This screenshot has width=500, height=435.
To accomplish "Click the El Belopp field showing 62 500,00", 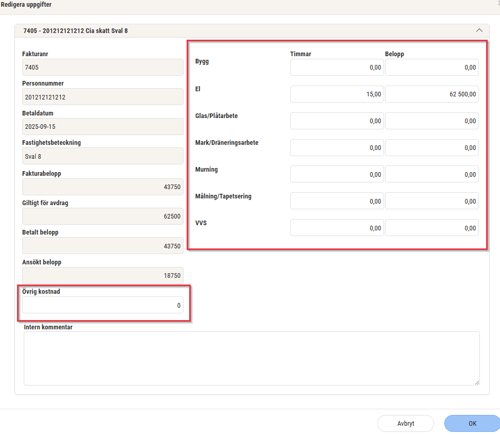I will [x=431, y=94].
